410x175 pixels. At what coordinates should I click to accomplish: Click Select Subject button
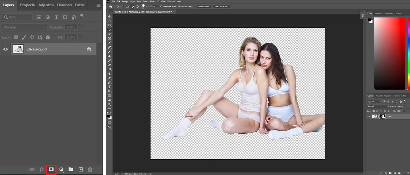point(204,7)
